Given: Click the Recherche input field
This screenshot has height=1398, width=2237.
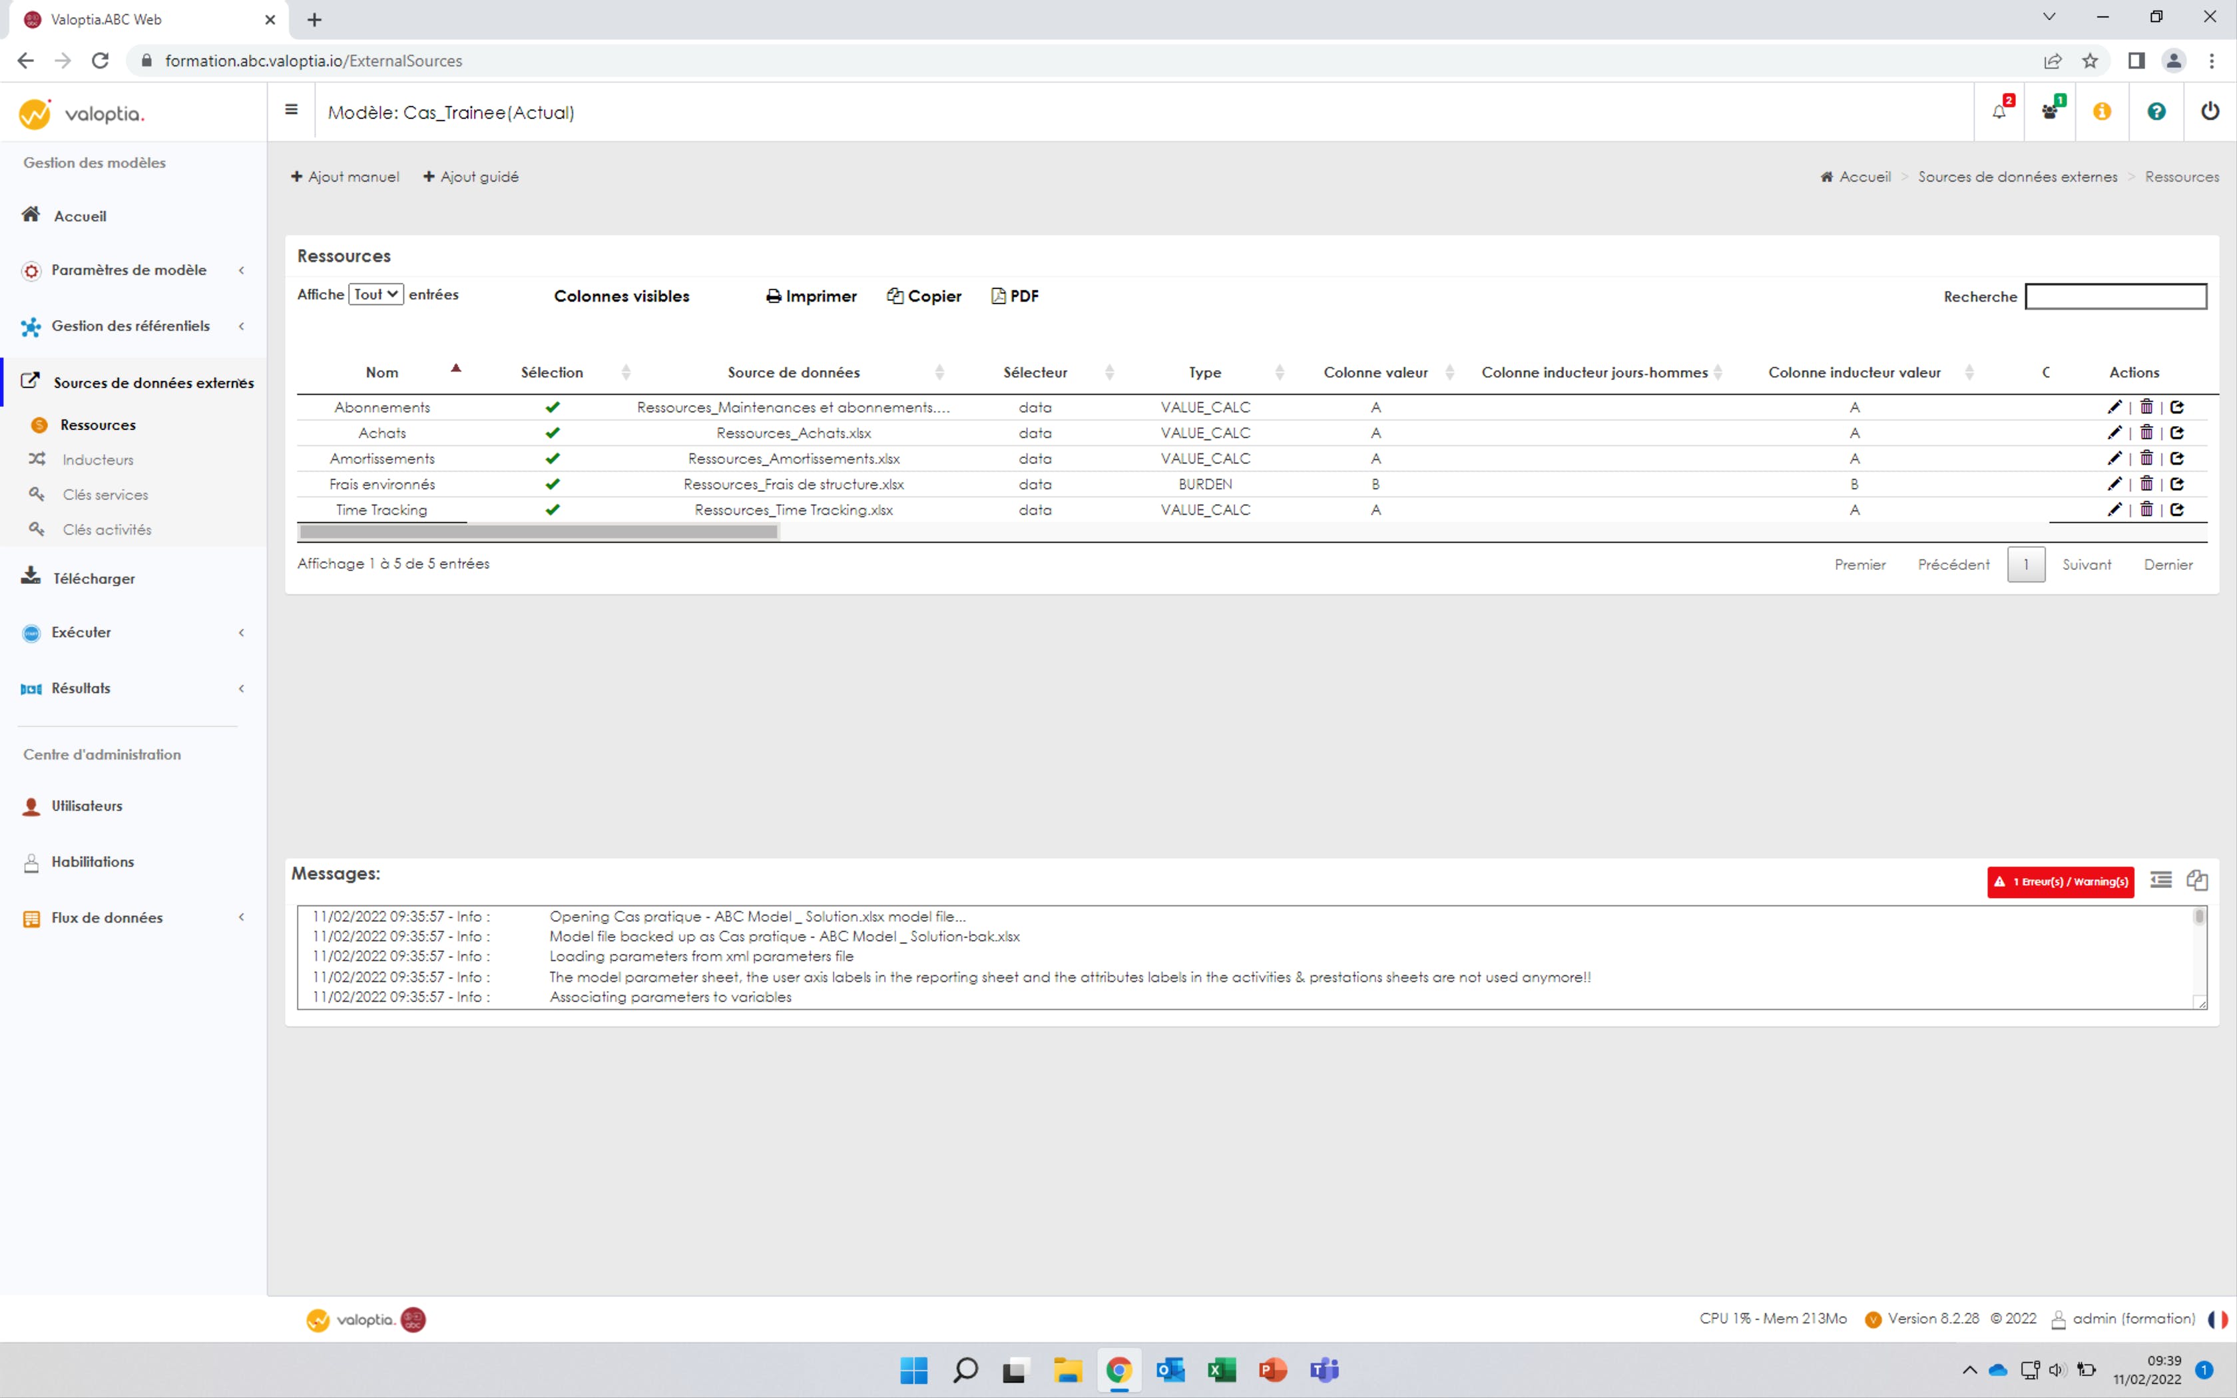Looking at the screenshot, I should tap(2115, 296).
